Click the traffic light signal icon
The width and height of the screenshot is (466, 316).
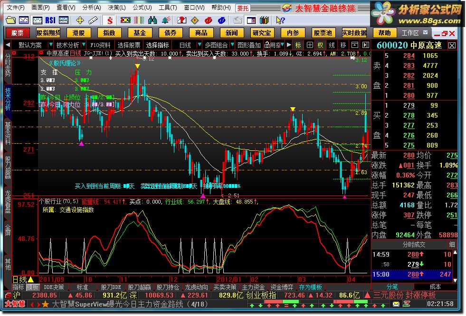click(x=125, y=20)
